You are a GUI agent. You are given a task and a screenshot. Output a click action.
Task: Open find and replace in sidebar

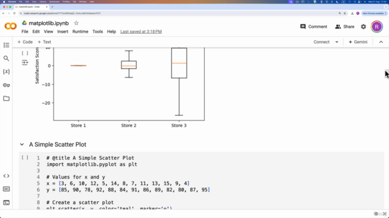(x=7, y=58)
